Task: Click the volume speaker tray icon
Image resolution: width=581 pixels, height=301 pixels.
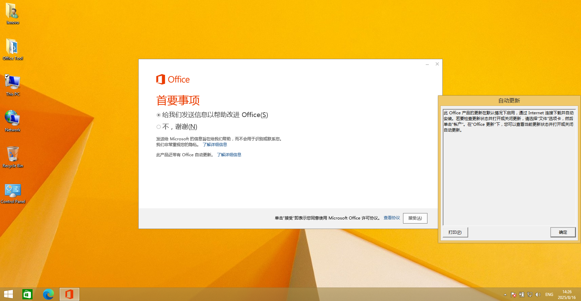Action: click(x=538, y=295)
